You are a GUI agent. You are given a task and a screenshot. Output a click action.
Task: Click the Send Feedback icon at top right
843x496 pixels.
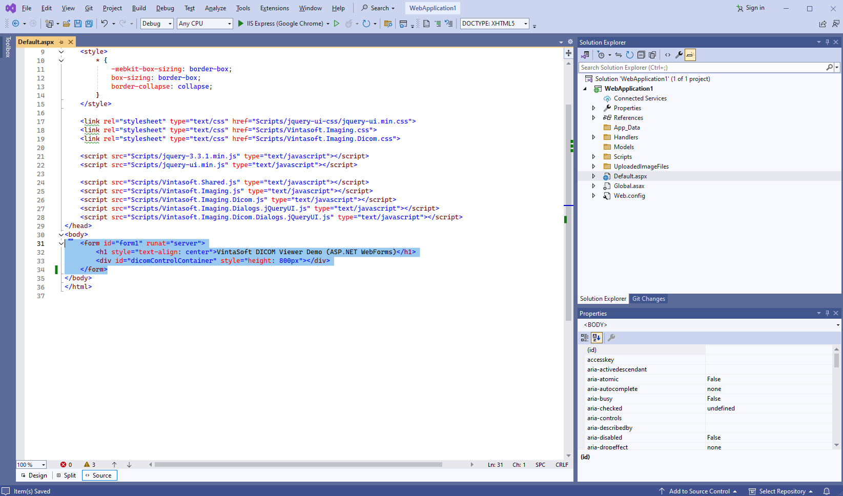point(835,24)
